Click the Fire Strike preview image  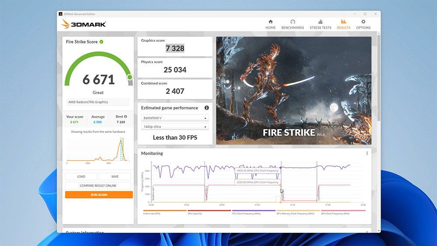294,90
